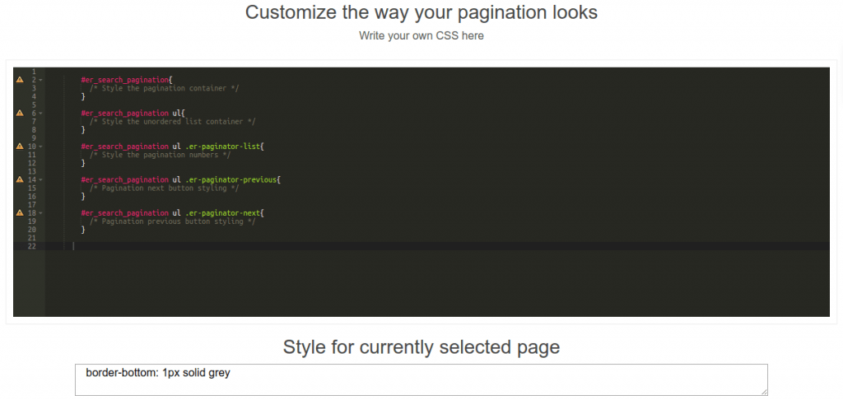The height and width of the screenshot is (400, 843).
Task: Click the 'Customize the way your pagination looks' heading
Action: [x=421, y=13]
